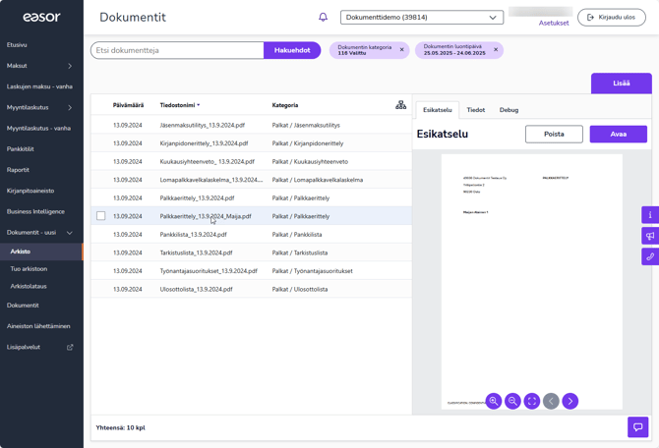Image resolution: width=659 pixels, height=448 pixels.
Task: Go to next preview page
Action: (x=570, y=401)
